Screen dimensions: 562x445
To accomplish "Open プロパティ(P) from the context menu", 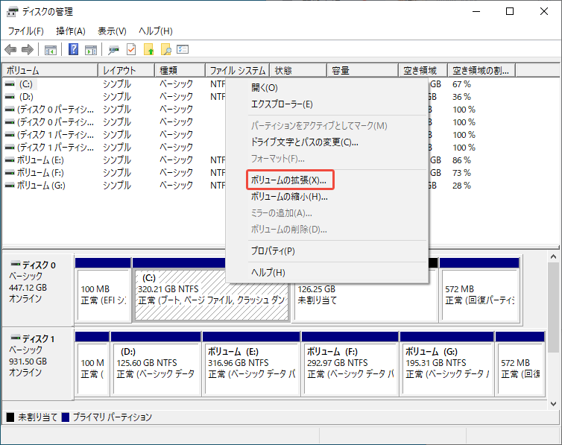I will tap(327, 250).
